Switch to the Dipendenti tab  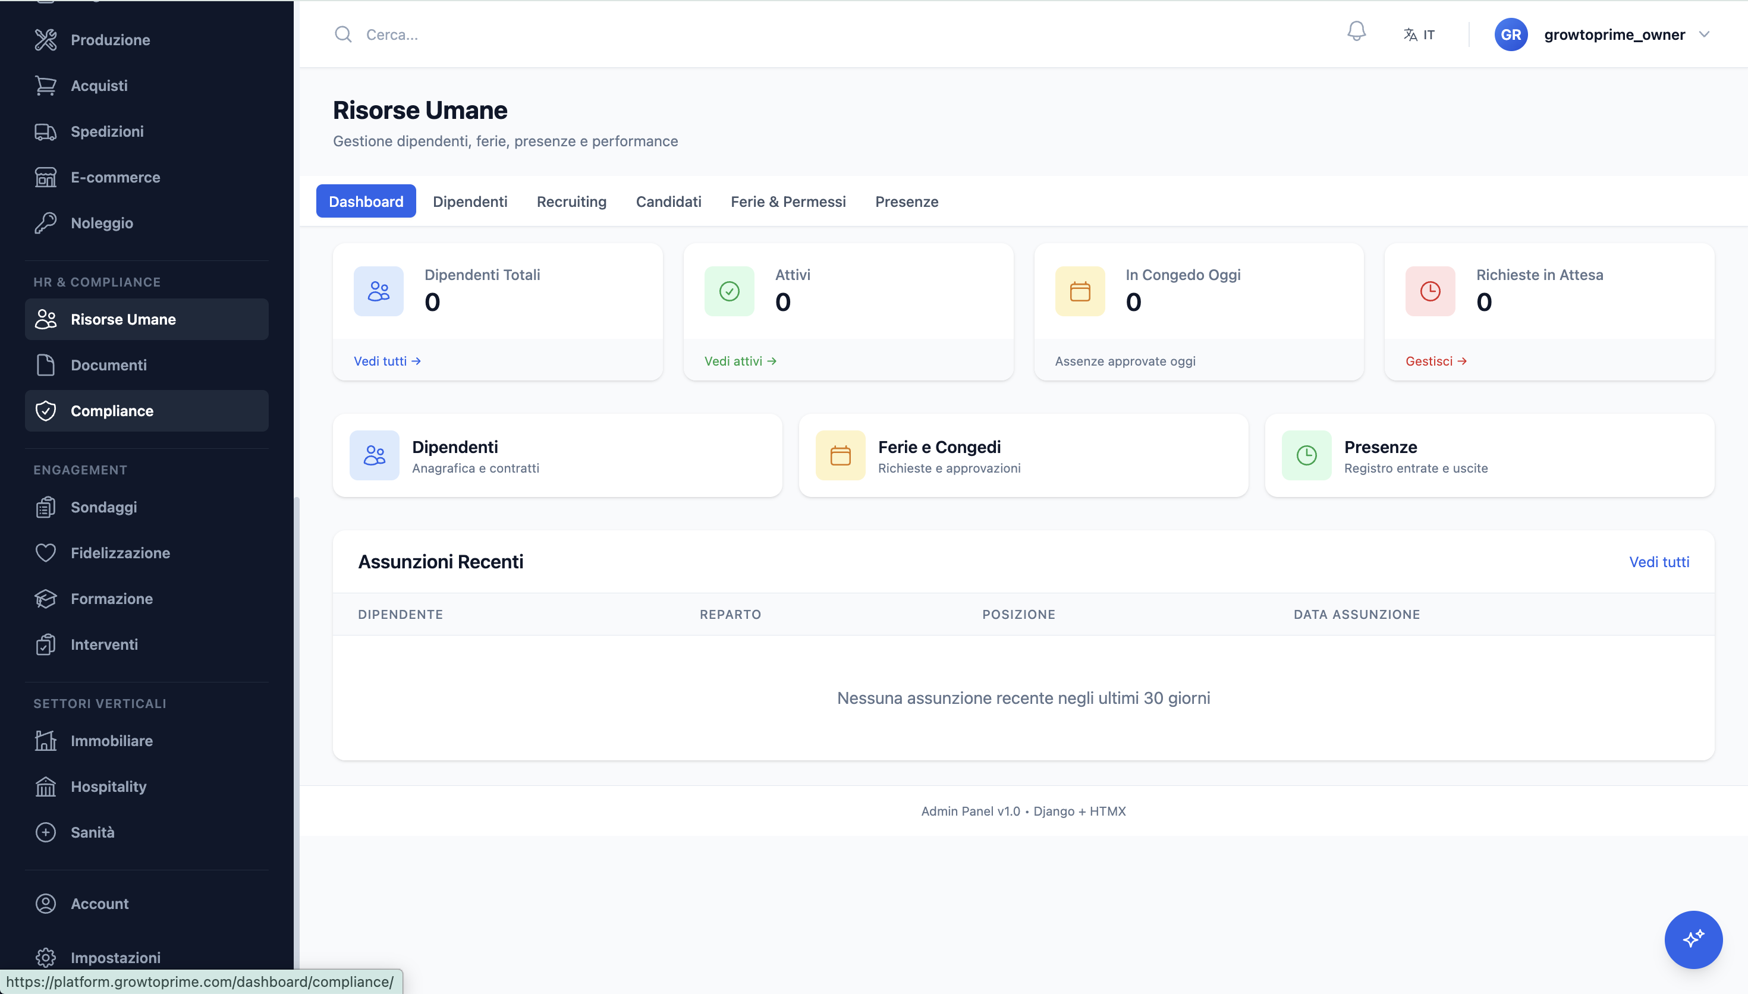[470, 202]
